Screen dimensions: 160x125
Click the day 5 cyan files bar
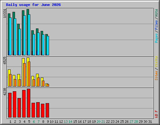tap(29, 35)
